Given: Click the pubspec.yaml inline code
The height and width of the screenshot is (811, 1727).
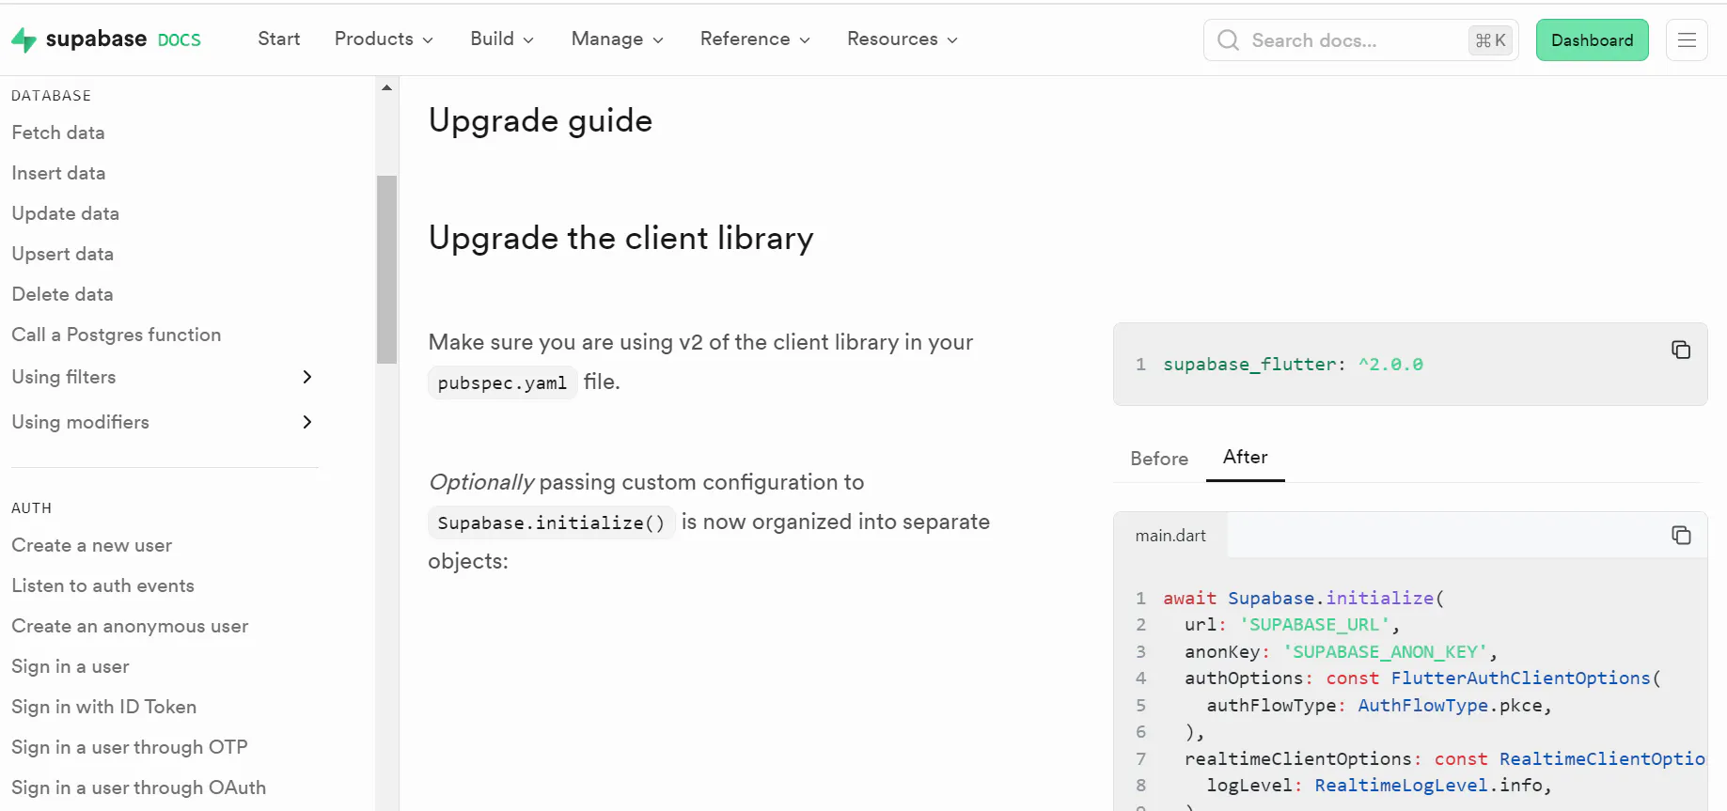Looking at the screenshot, I should [502, 382].
